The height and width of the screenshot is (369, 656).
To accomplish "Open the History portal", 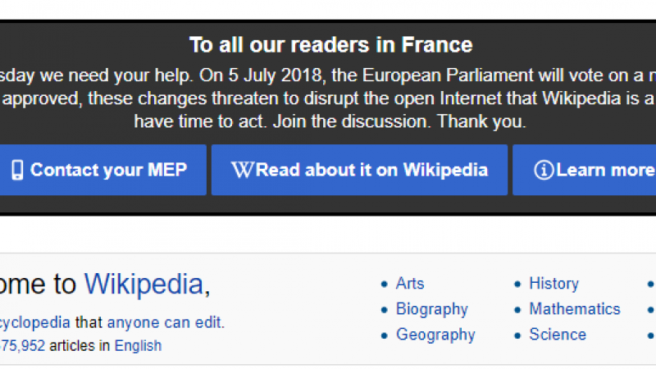I will click(x=553, y=284).
